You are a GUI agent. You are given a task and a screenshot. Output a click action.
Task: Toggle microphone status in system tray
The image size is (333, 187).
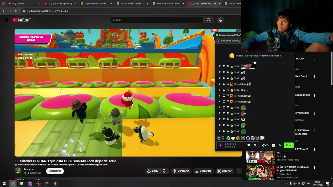point(291,184)
